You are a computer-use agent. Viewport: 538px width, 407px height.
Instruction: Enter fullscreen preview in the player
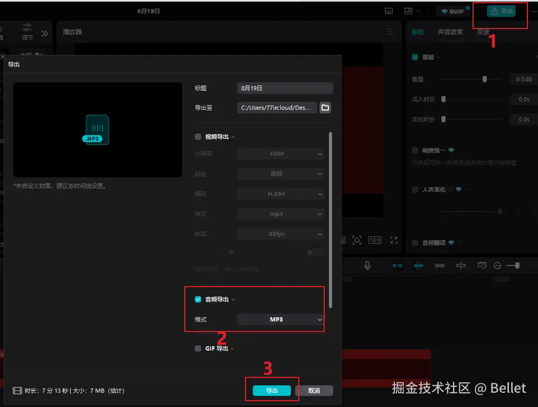coord(394,240)
